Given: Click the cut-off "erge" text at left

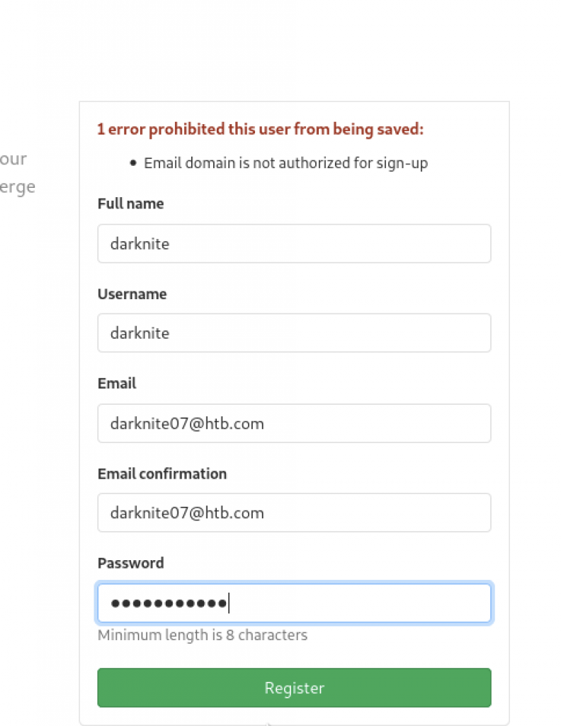Looking at the screenshot, I should 18,187.
